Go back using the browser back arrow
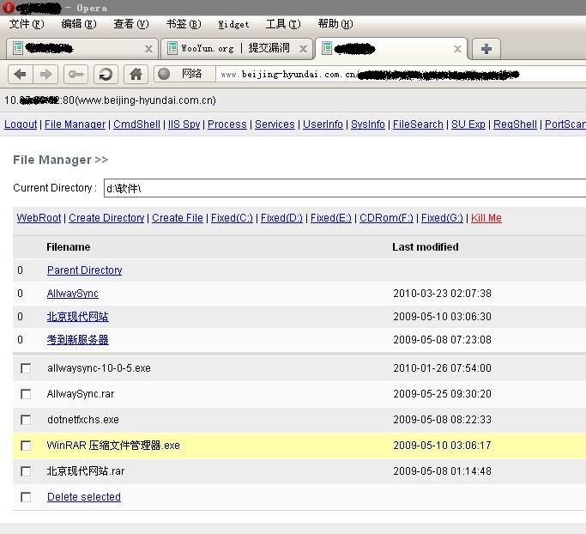The height and width of the screenshot is (534, 586). (x=21, y=75)
